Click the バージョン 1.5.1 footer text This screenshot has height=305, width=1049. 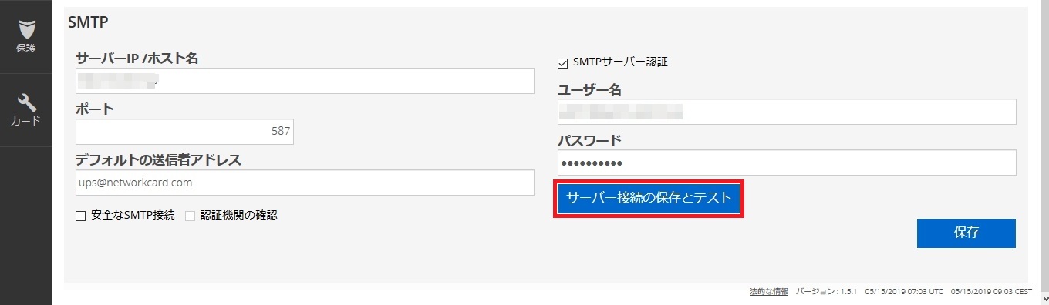825,292
